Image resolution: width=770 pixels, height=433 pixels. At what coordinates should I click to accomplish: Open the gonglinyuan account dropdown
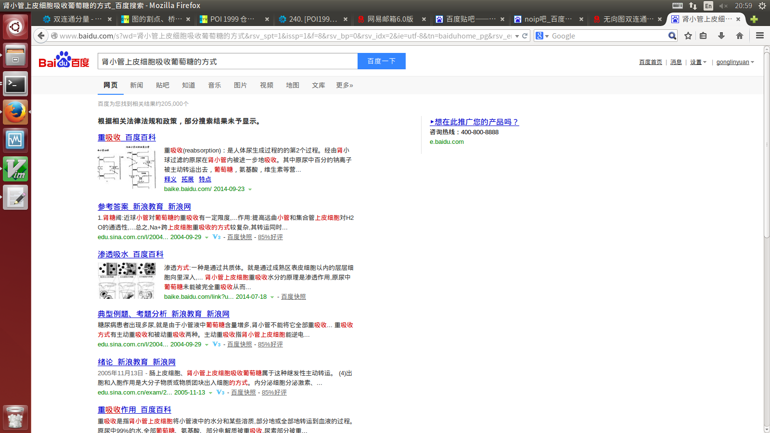tap(735, 62)
